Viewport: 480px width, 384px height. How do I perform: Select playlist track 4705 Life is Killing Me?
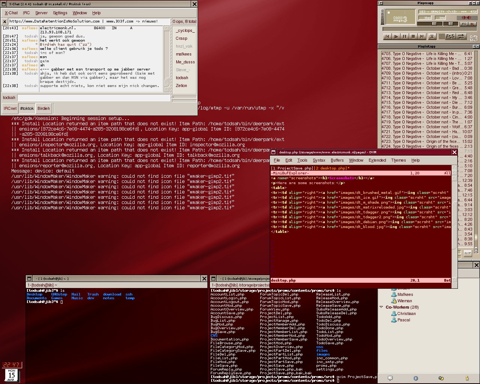click(427, 54)
